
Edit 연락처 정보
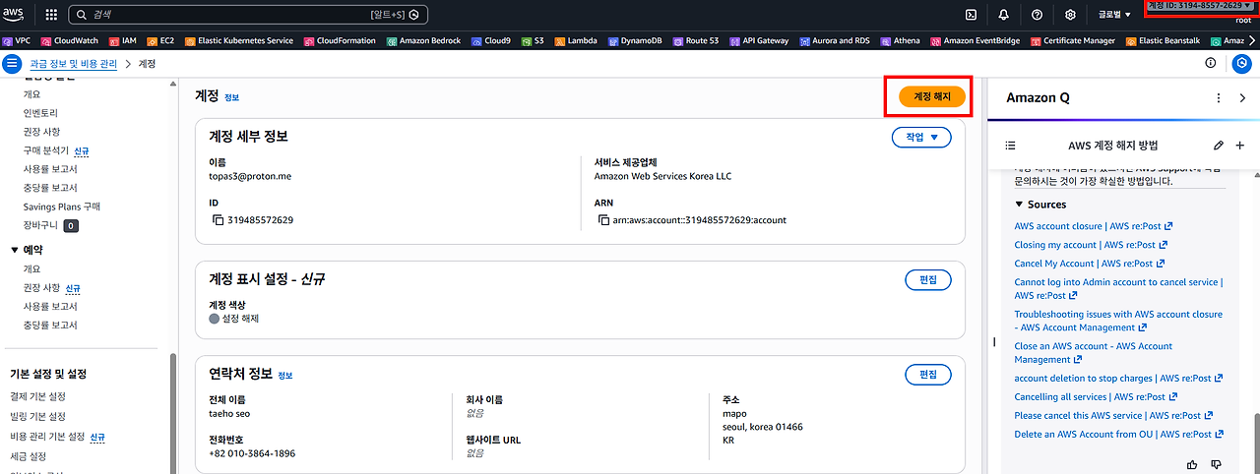point(928,375)
